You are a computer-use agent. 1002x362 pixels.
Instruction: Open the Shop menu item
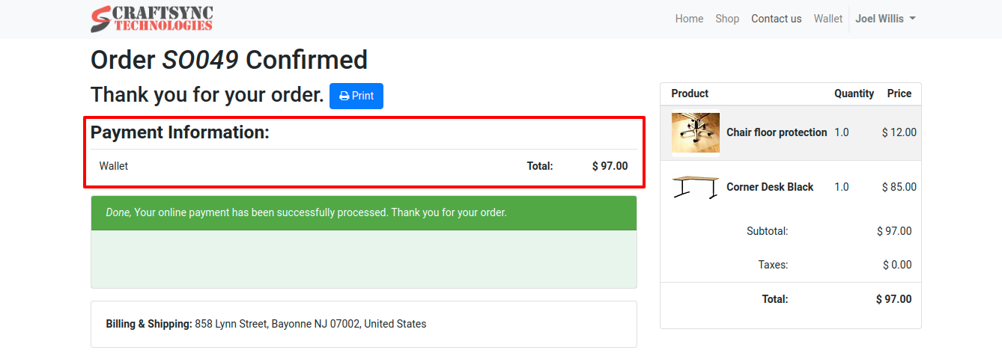pos(727,19)
